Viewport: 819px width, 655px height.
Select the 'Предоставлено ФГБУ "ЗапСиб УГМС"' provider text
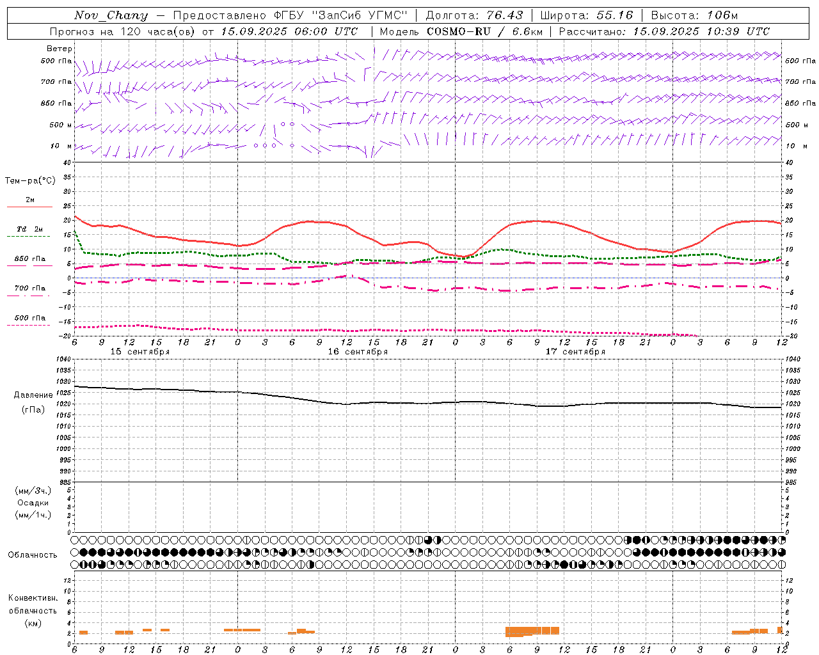(x=290, y=15)
